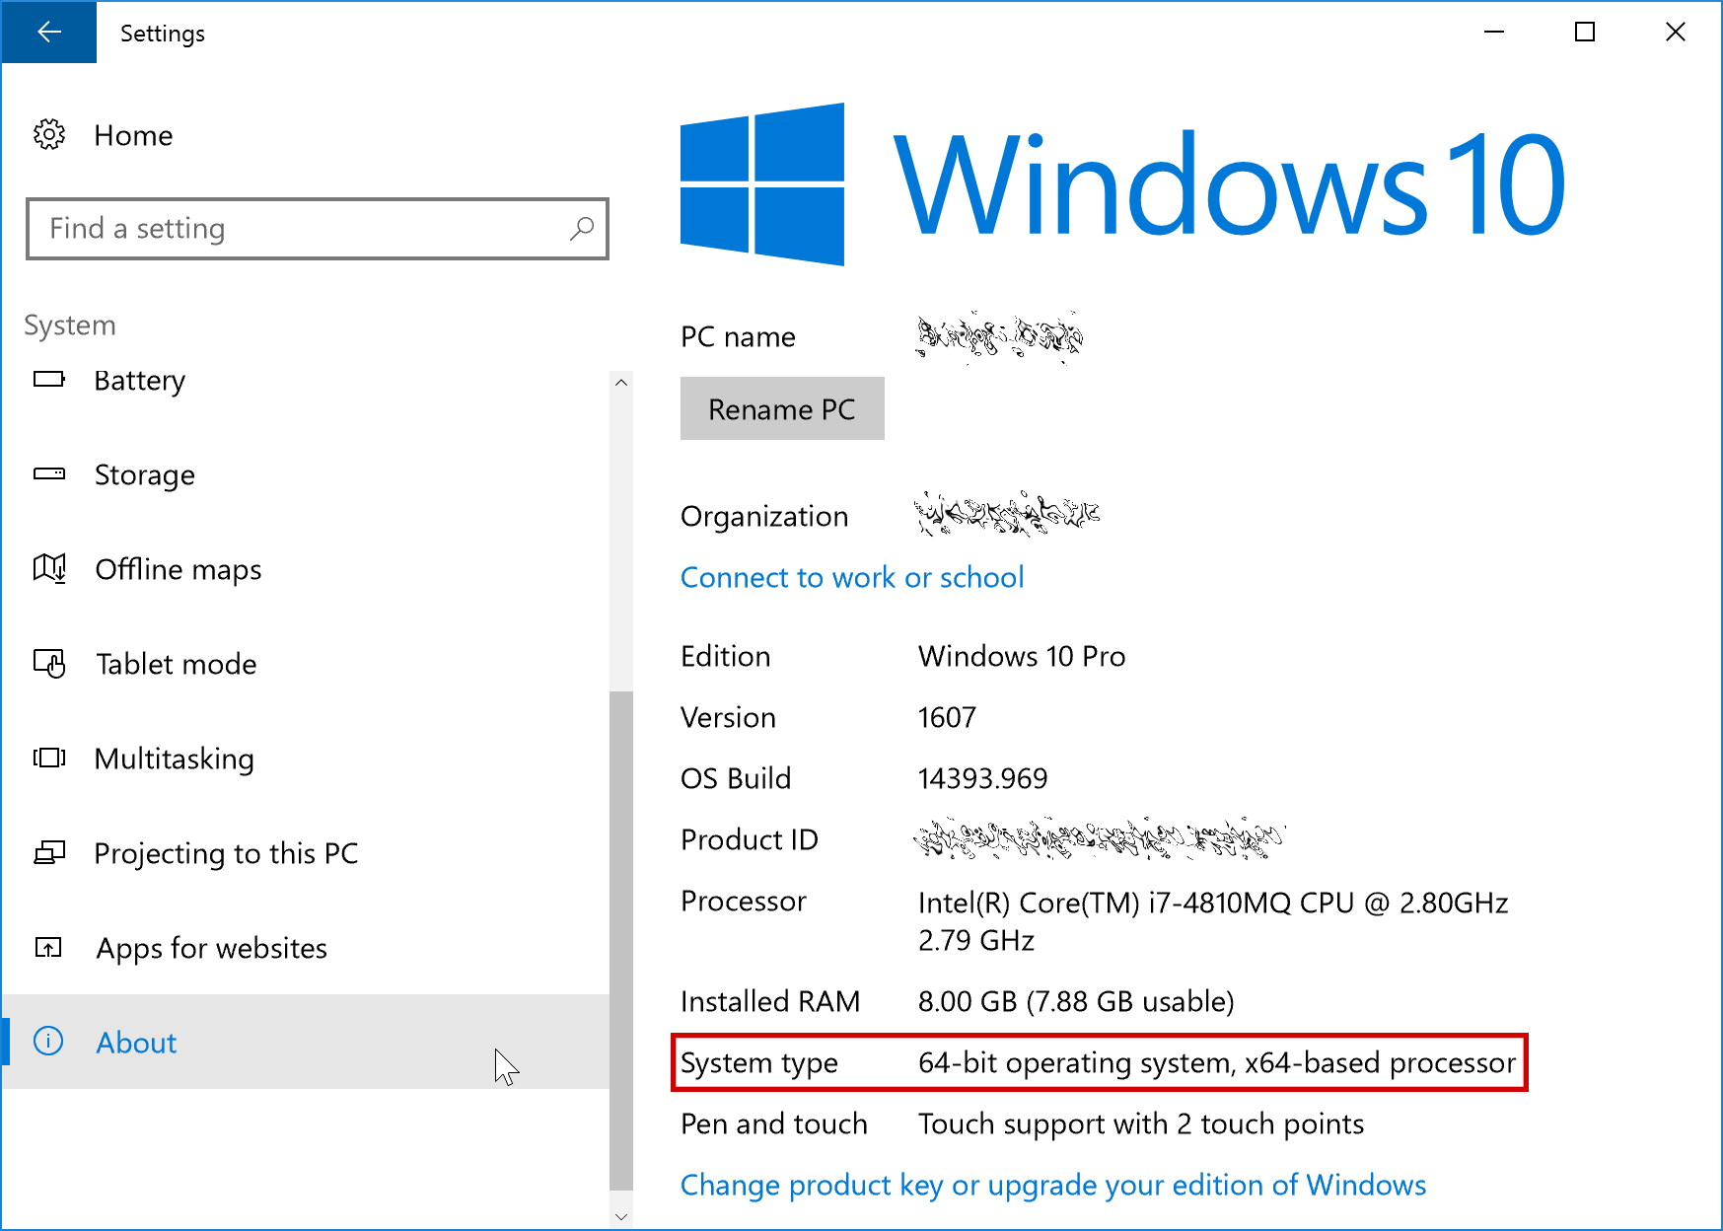Click the version number 1607
Screen dimensions: 1723x1231
point(947,717)
